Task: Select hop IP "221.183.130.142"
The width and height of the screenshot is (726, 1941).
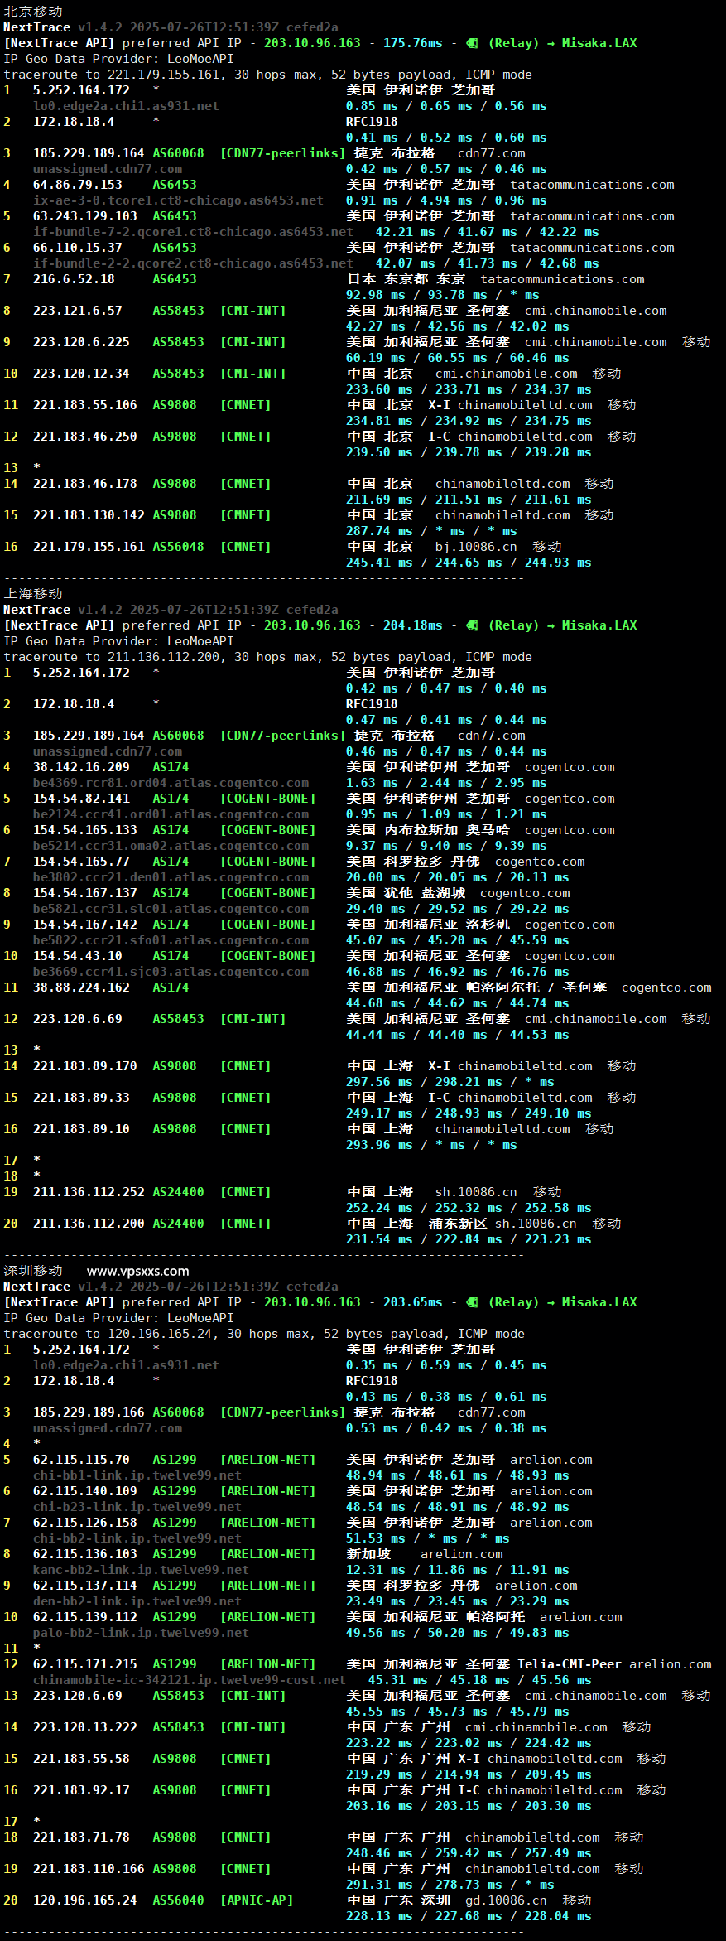Action: (x=89, y=515)
